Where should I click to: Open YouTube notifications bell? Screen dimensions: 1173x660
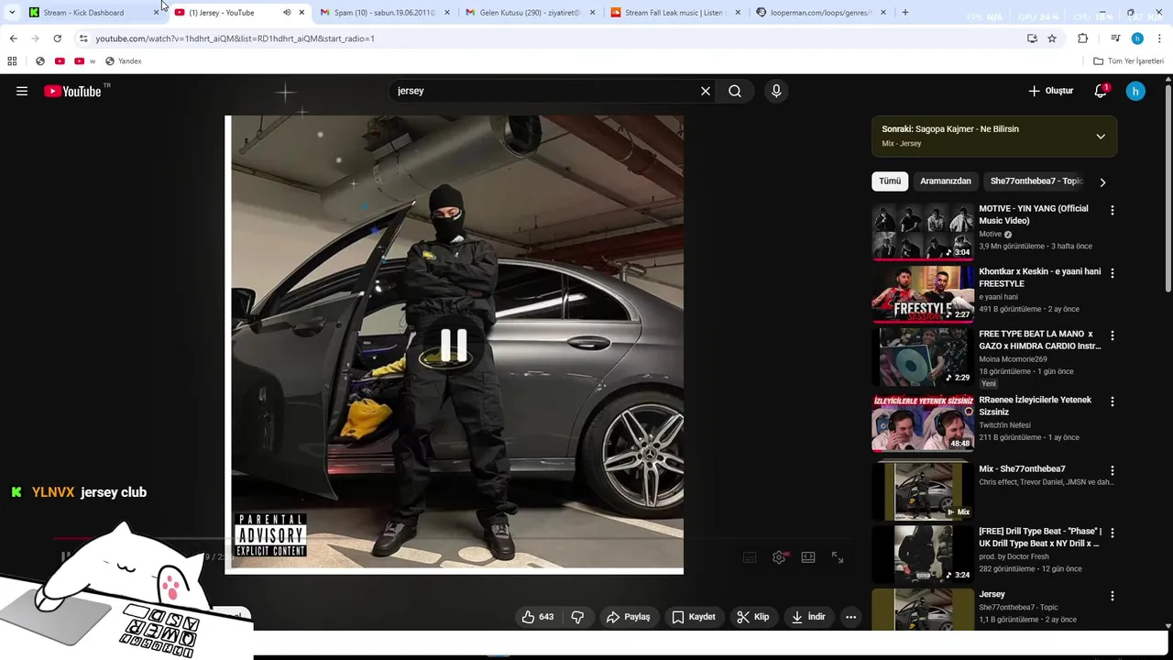tap(1101, 91)
